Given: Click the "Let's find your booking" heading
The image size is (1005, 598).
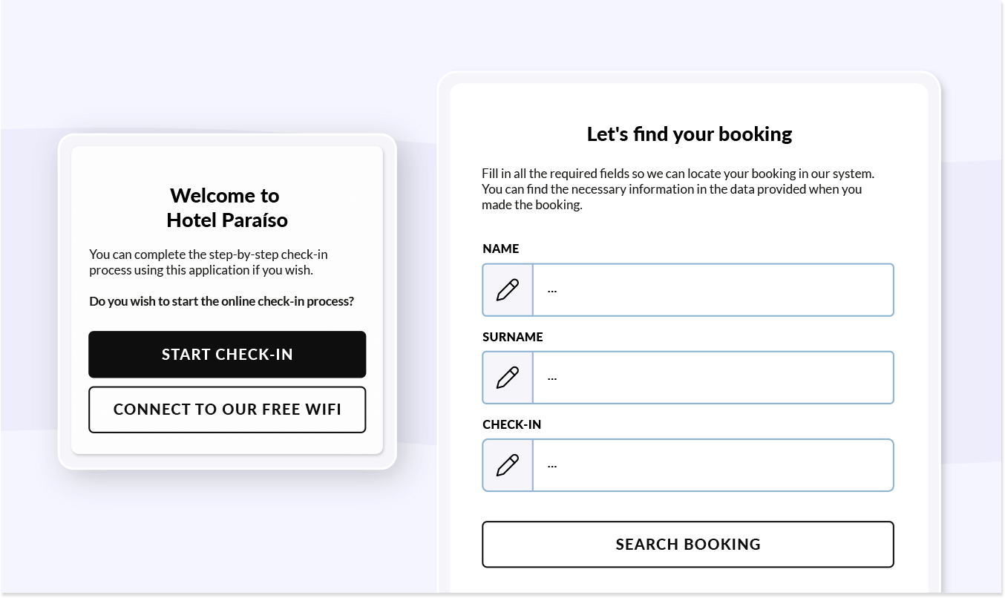Looking at the screenshot, I should (x=690, y=134).
